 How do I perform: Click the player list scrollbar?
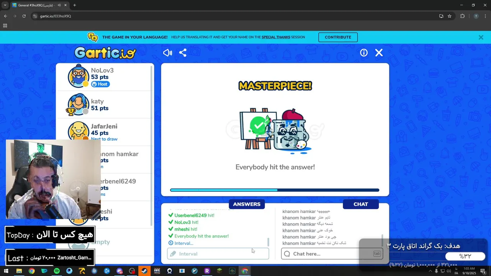tap(152, 146)
